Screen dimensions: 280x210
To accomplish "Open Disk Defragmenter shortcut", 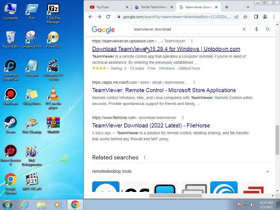I will (x=32, y=155).
